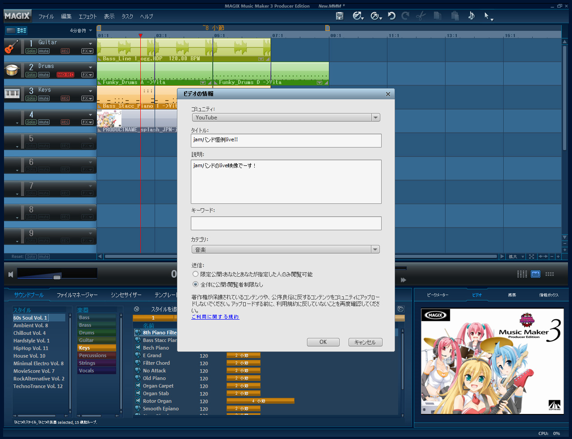
Task: Switch to multi-track grid view icon
Action: [x=21, y=30]
